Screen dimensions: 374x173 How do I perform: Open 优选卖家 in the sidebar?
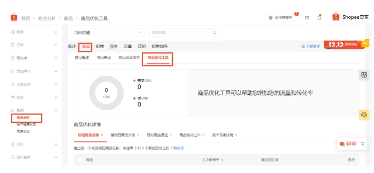23,131
